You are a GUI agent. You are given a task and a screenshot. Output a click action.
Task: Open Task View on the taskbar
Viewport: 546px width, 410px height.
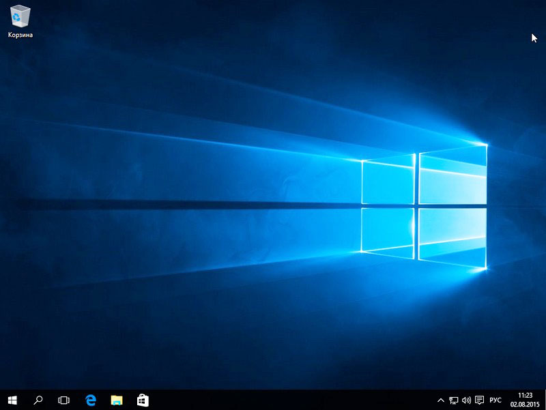click(63, 400)
